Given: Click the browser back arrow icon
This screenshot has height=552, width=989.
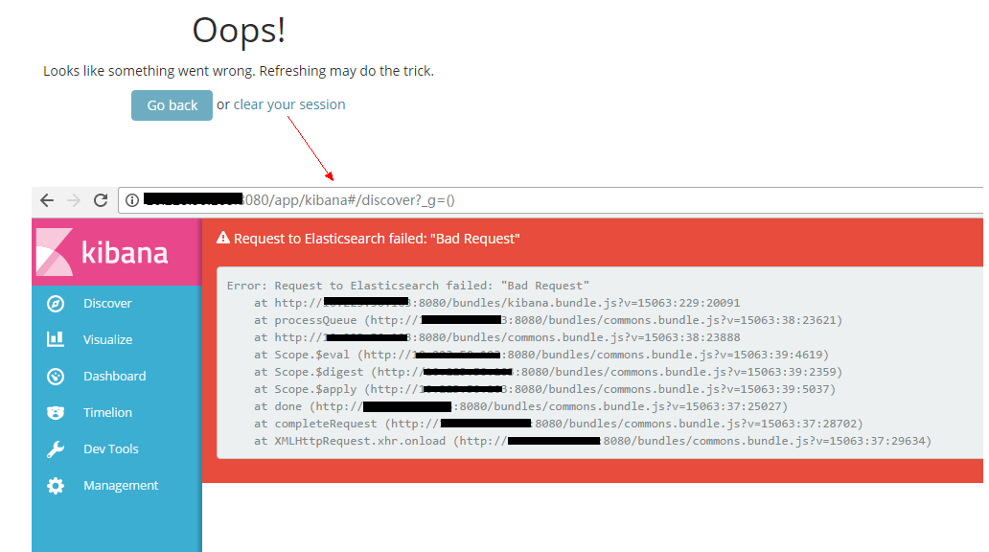Looking at the screenshot, I should 47,200.
